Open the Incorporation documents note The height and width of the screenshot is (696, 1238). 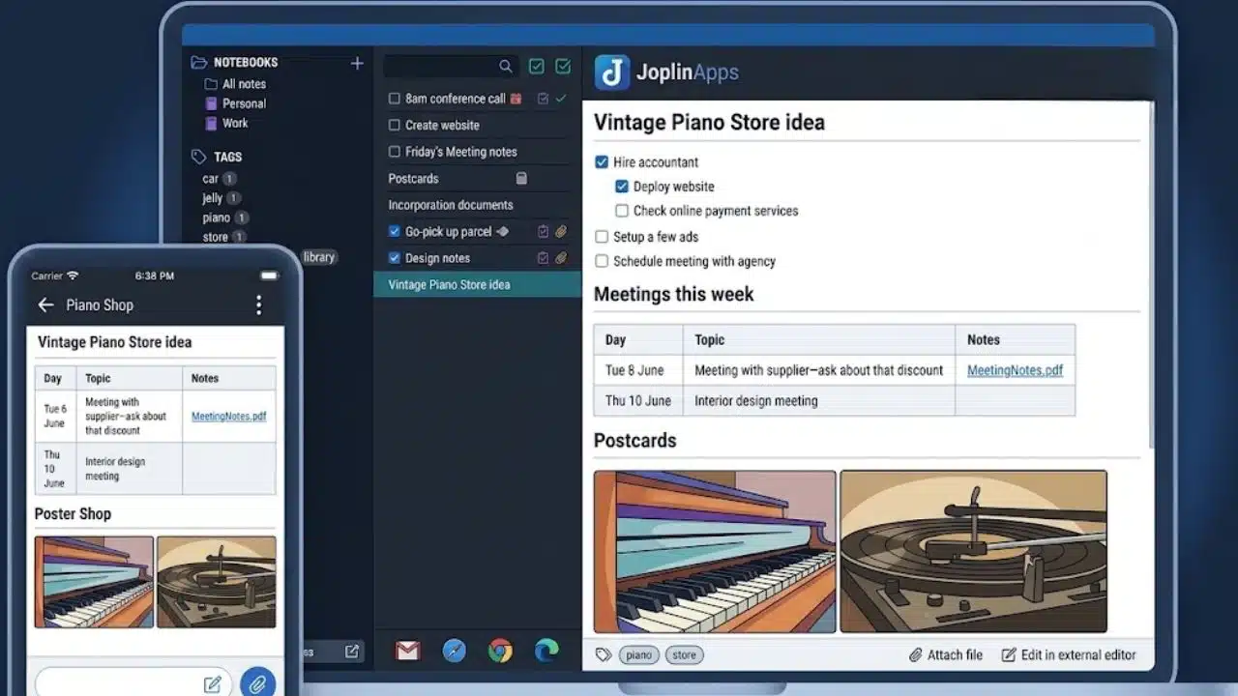477,205
